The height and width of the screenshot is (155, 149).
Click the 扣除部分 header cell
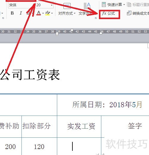coord(39,127)
